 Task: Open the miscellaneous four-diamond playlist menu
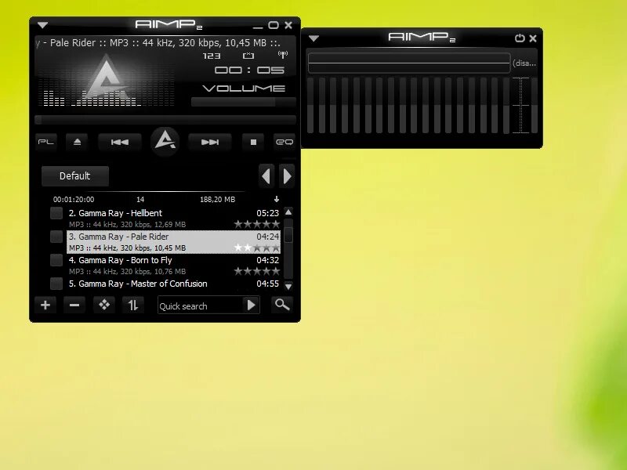point(104,305)
